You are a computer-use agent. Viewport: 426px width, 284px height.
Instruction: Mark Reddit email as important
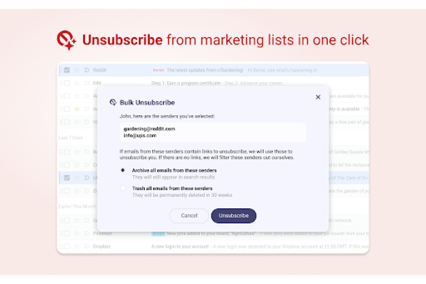[x=87, y=70]
